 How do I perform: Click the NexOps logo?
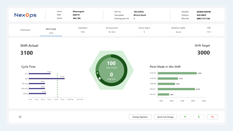pos(25,15)
